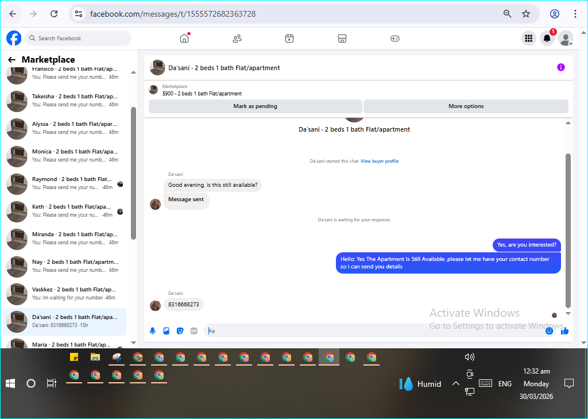Click the speaker volume tray icon
Screen dimensions: 588x419
pos(470,357)
